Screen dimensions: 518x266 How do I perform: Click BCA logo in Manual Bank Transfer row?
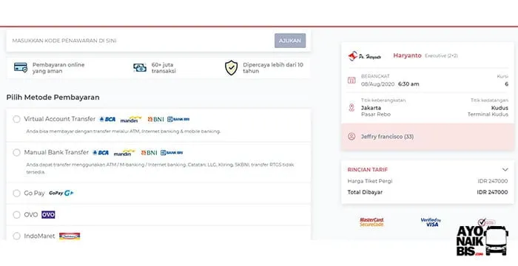coord(101,152)
